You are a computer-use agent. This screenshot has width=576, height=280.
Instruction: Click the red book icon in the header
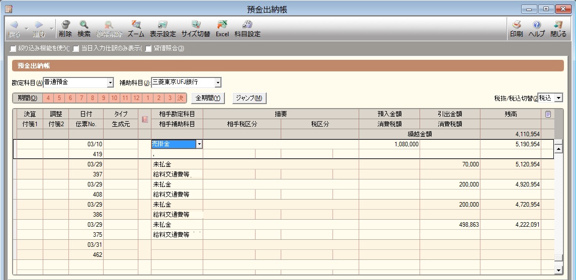click(x=145, y=119)
